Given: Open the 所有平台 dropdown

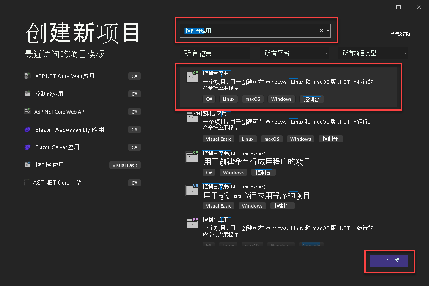Looking at the screenshot, I should pos(295,53).
